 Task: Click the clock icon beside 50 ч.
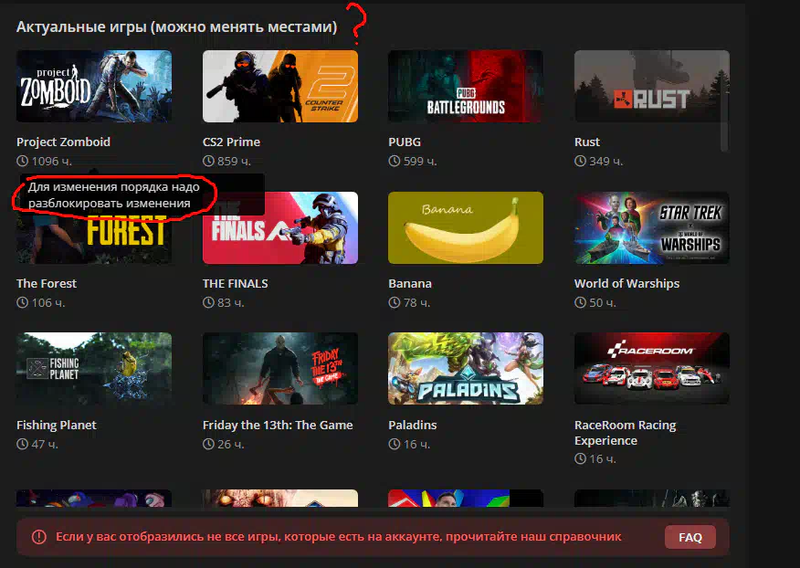[x=580, y=302]
